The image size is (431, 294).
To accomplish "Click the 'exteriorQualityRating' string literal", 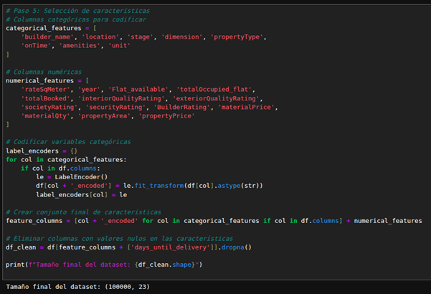I will tap(216, 98).
